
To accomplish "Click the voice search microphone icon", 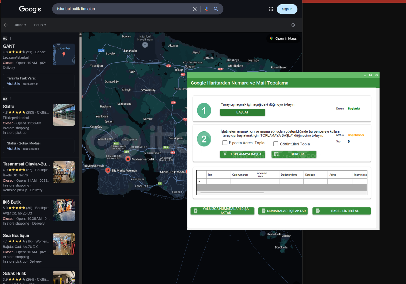I will click(x=207, y=9).
